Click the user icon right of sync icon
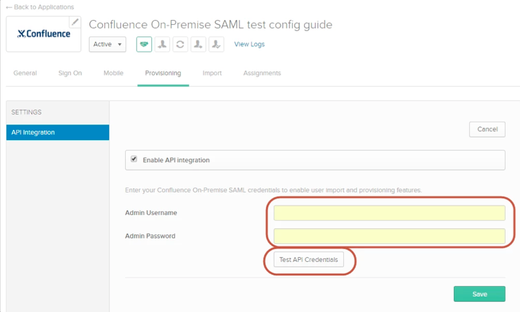This screenshot has width=520, height=312. 198,45
